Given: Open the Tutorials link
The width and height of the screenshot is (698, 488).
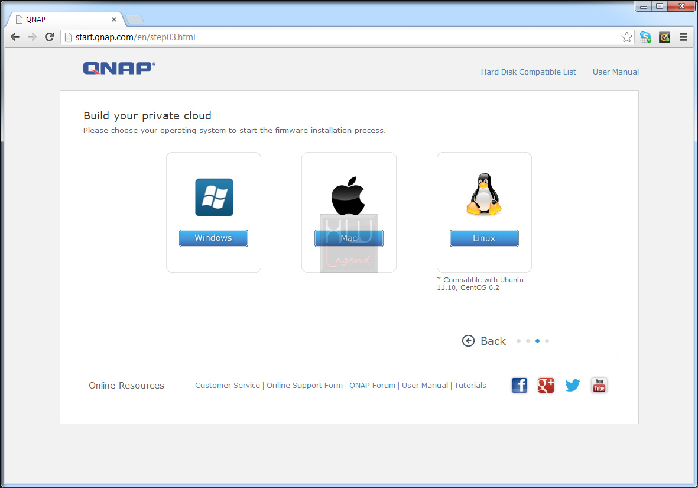Looking at the screenshot, I should click(x=470, y=386).
